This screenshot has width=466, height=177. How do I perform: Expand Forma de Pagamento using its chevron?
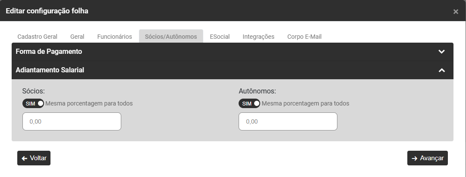point(441,52)
